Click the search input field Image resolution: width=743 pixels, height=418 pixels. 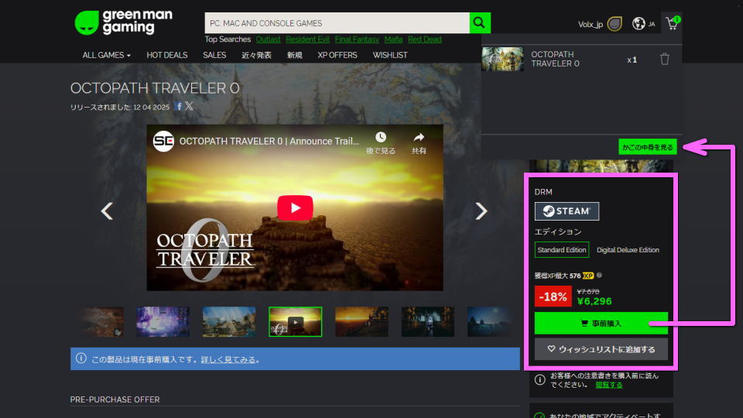pos(337,22)
